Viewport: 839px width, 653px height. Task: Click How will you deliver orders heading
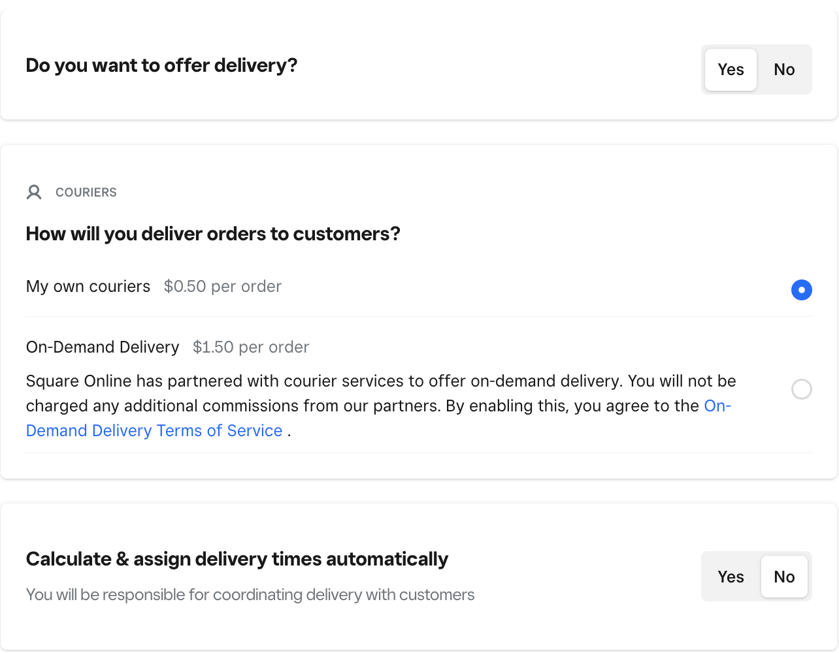pos(213,234)
